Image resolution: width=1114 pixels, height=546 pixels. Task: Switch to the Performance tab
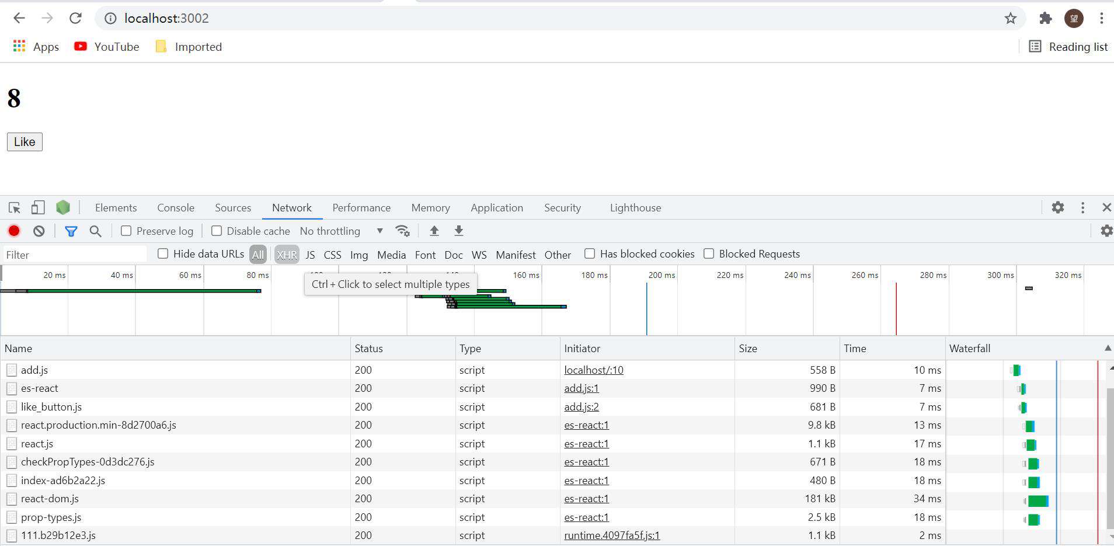tap(361, 208)
